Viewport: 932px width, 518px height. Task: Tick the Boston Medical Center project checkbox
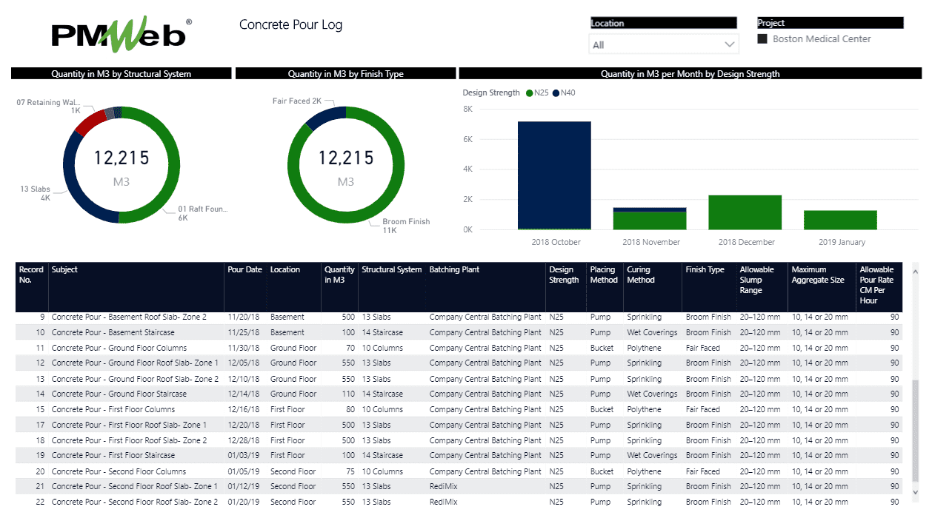[x=762, y=39]
